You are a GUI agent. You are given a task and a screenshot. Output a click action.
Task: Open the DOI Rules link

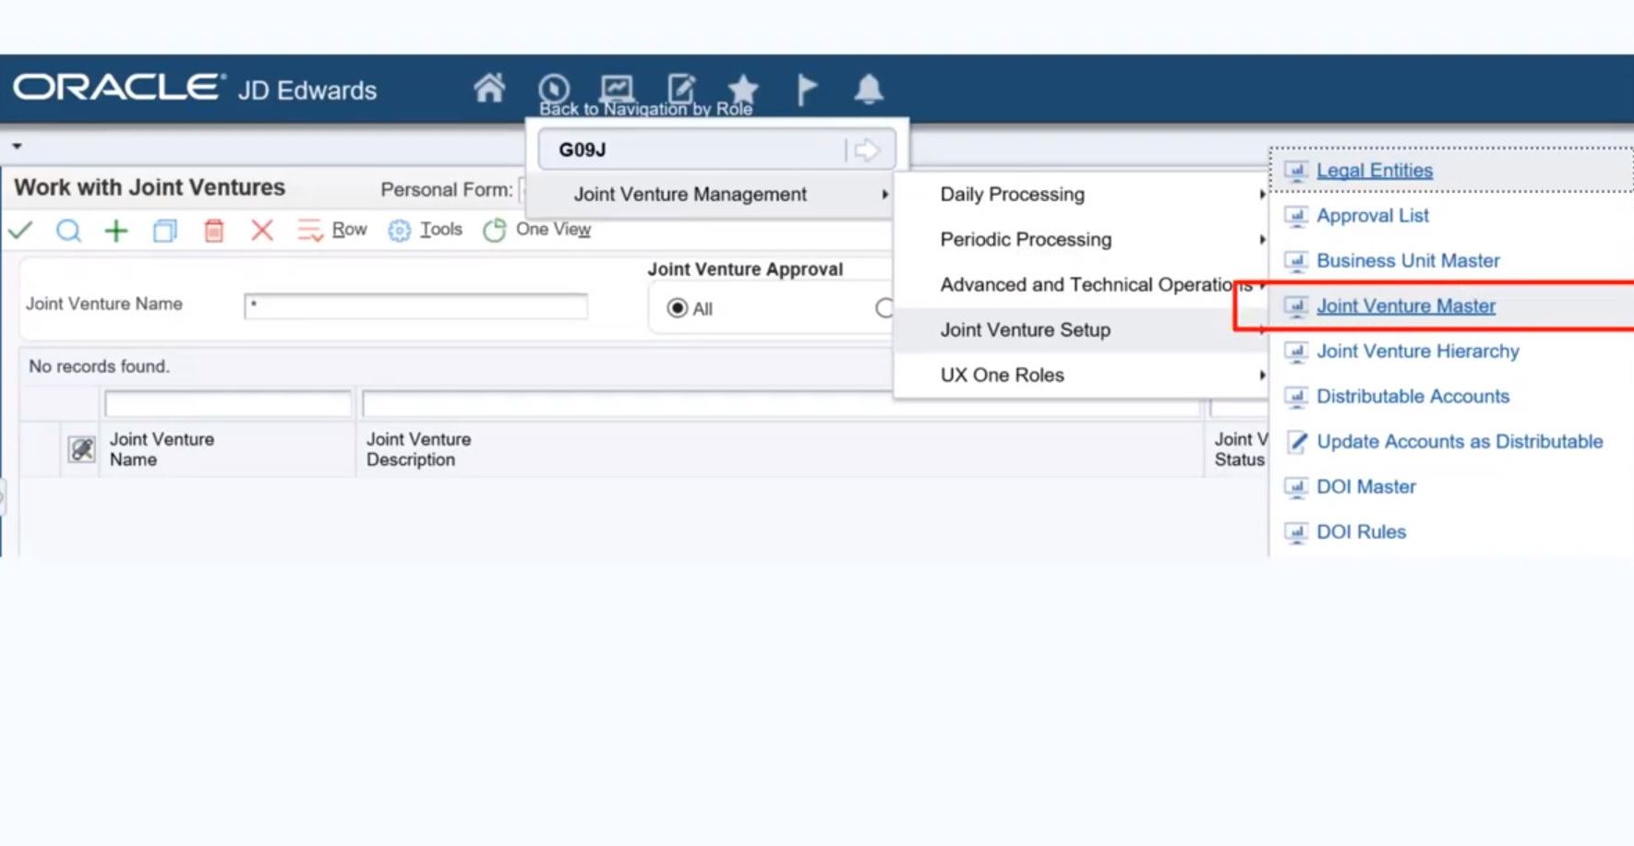pyautogui.click(x=1361, y=532)
